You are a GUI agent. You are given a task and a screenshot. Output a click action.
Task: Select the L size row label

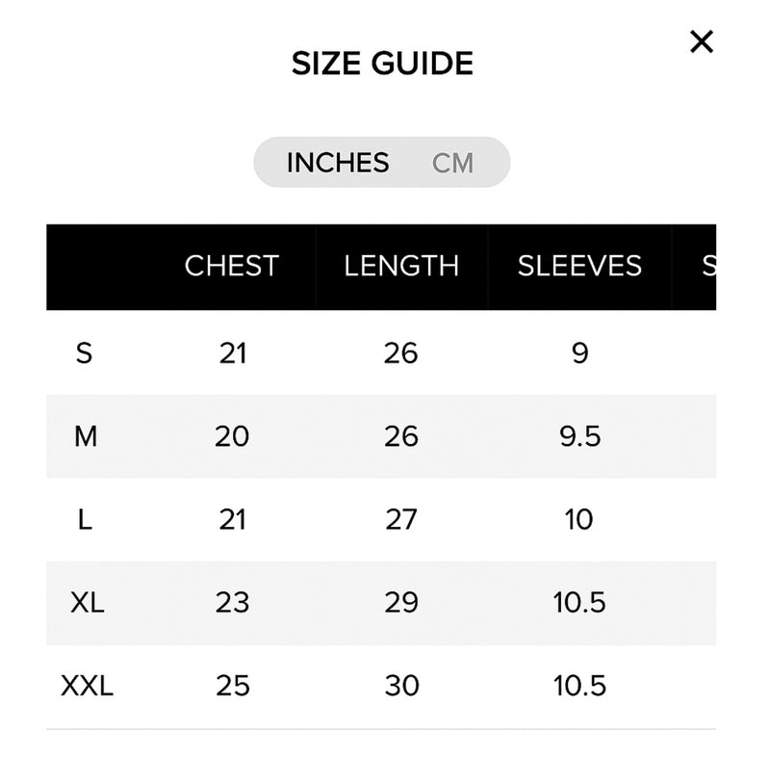click(85, 520)
